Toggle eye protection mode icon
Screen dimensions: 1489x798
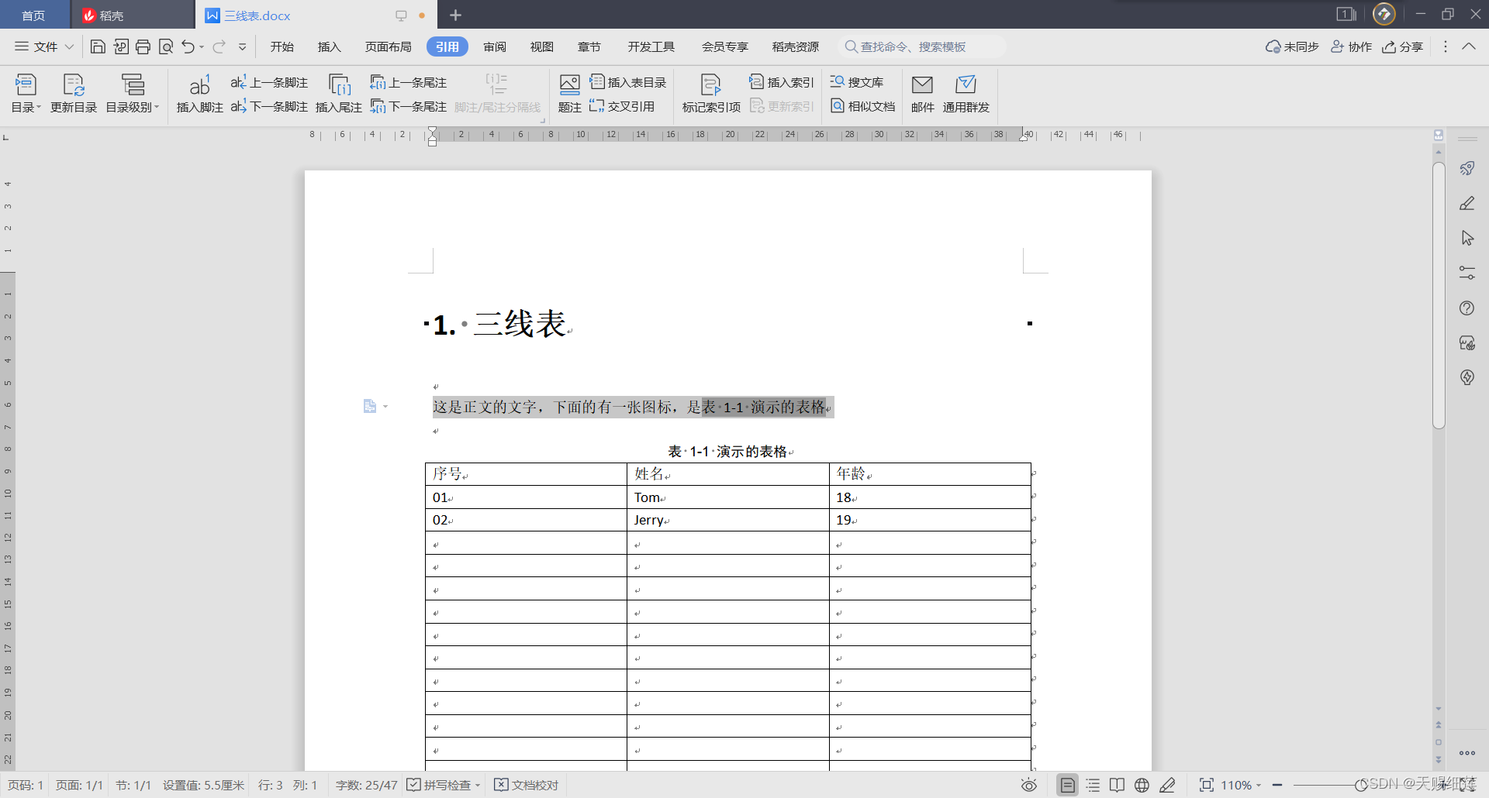pyautogui.click(x=1029, y=785)
